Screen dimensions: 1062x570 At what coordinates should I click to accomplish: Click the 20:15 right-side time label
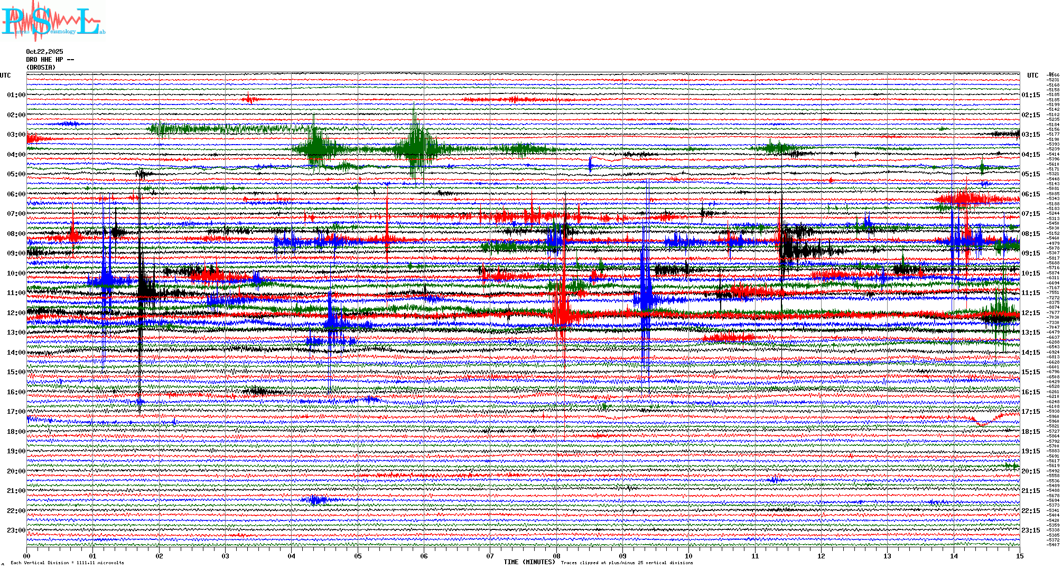[x=1030, y=471]
